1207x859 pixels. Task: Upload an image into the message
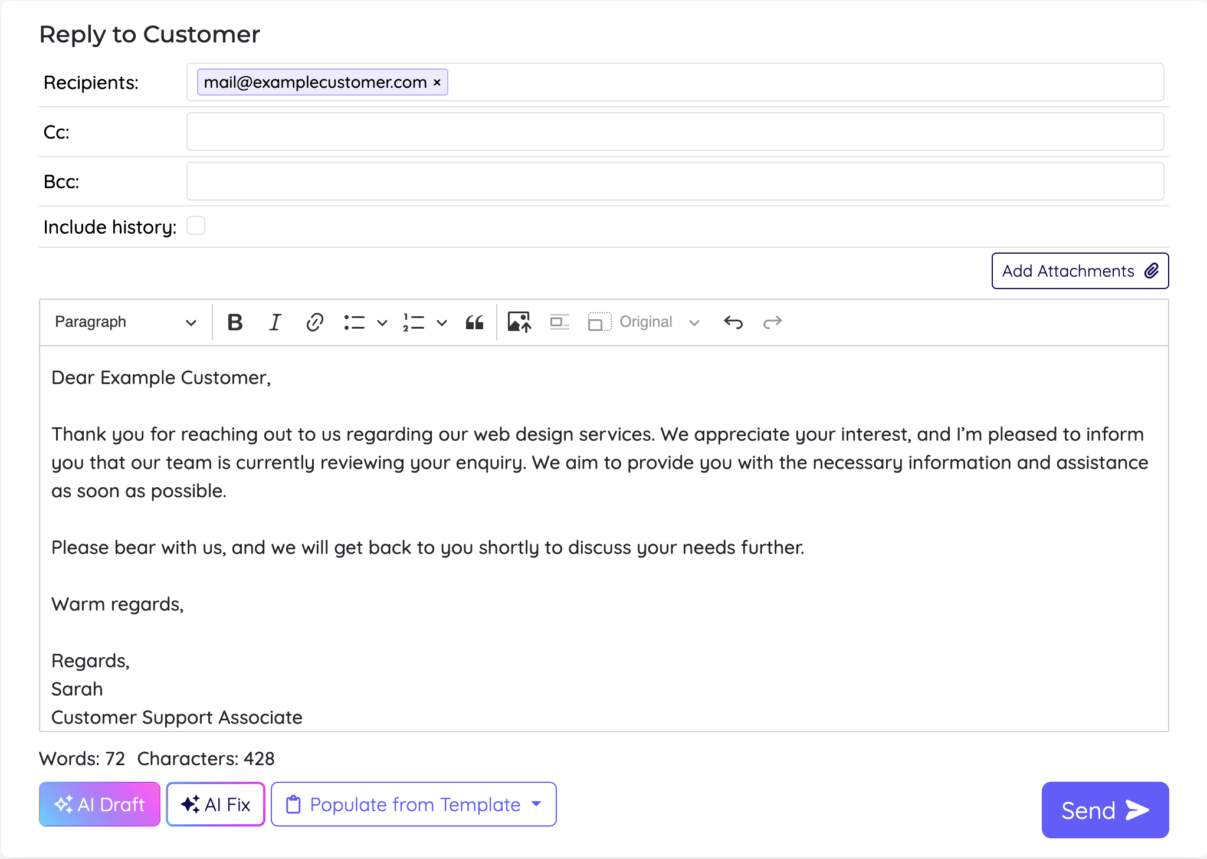click(519, 322)
